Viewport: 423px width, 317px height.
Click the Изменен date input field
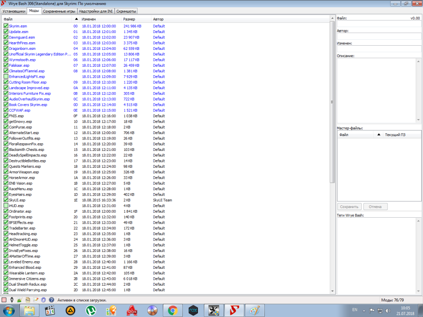coord(379,49)
